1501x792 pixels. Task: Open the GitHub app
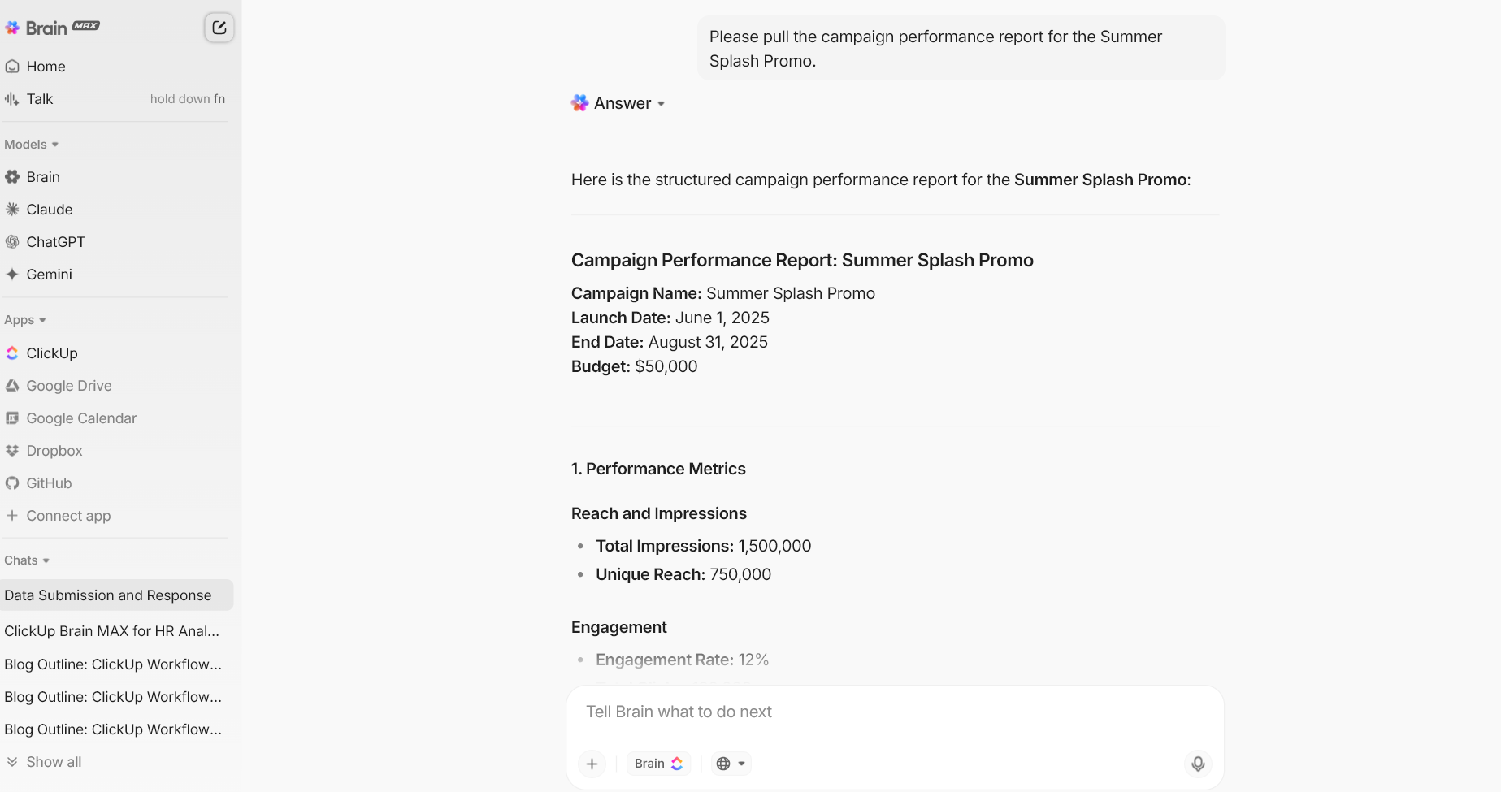tap(49, 483)
